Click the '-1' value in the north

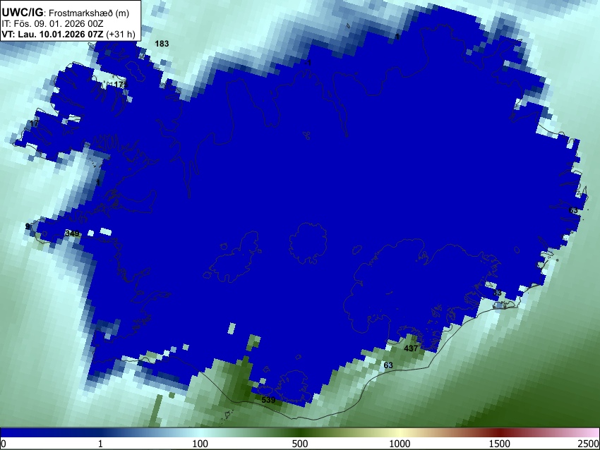pyautogui.click(x=308, y=63)
